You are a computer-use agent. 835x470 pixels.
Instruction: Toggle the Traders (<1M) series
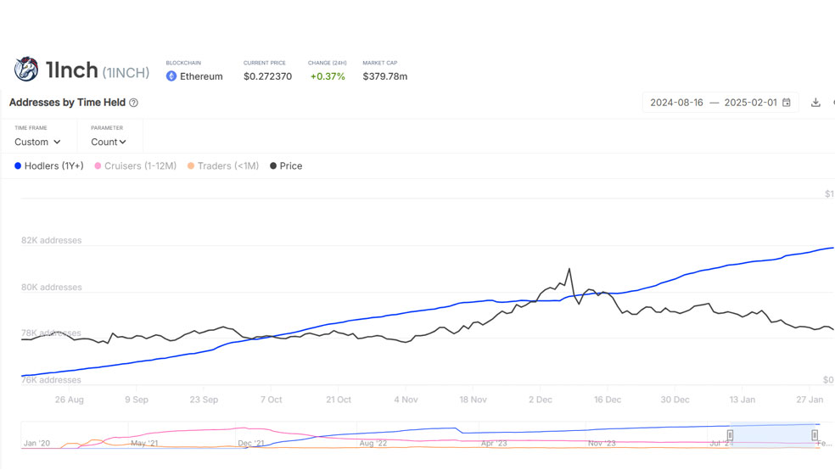(x=223, y=166)
